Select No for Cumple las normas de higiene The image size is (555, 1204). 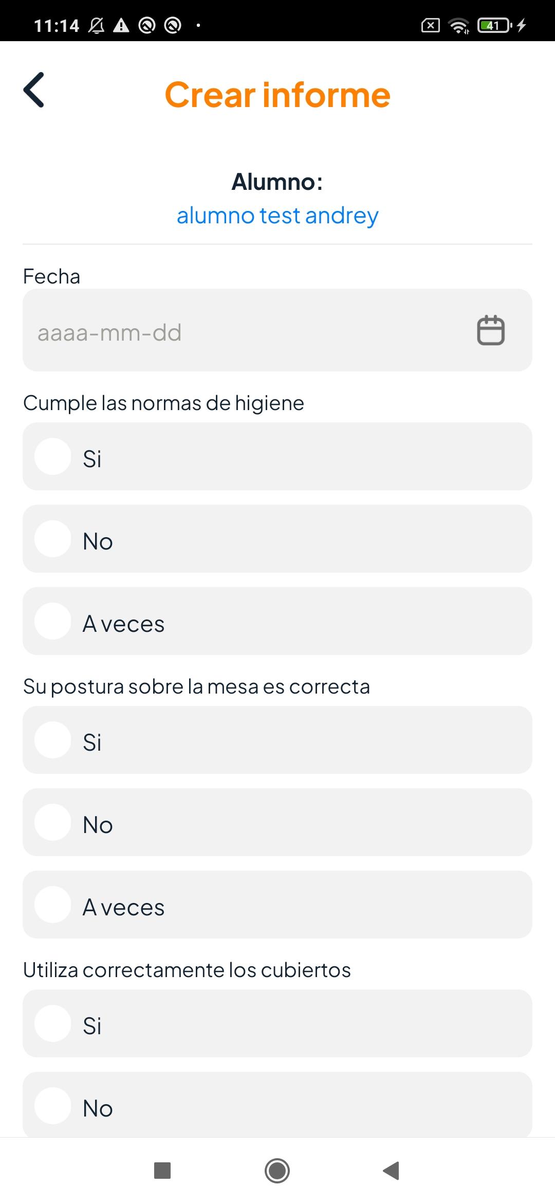(277, 539)
